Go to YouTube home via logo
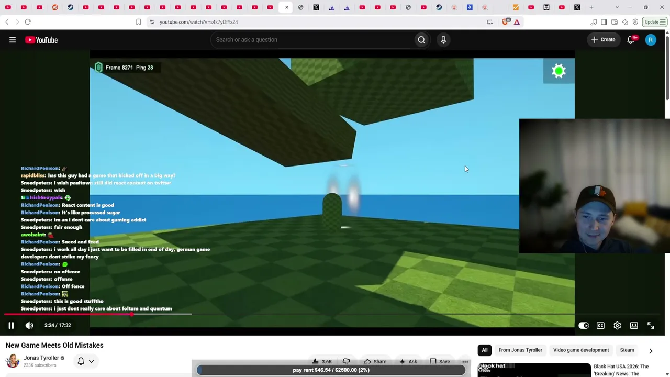670x377 pixels. coord(41,40)
